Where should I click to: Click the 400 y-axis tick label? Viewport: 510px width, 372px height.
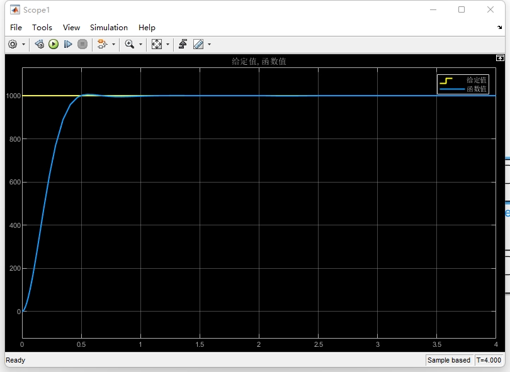[15, 225]
